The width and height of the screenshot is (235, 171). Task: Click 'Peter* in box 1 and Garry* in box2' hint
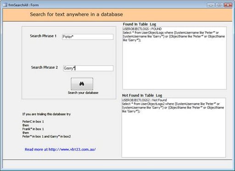pyautogui.click(x=46, y=136)
